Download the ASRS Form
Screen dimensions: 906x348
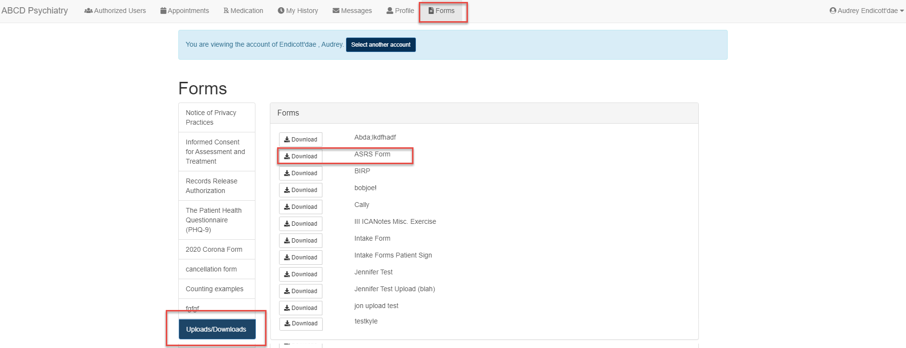point(301,156)
